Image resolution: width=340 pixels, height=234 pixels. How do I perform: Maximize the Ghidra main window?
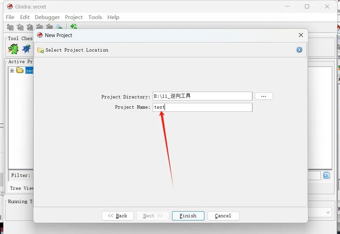[x=307, y=6]
